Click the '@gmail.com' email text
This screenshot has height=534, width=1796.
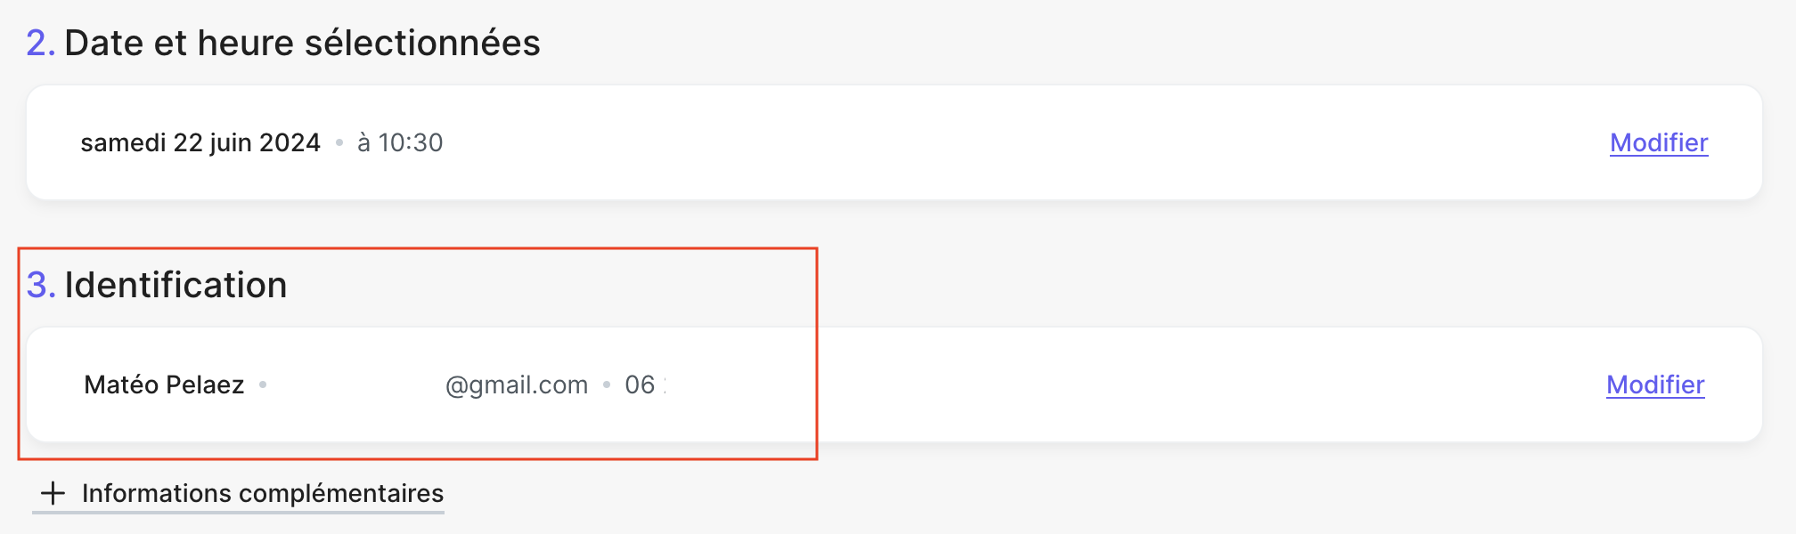[x=517, y=384]
